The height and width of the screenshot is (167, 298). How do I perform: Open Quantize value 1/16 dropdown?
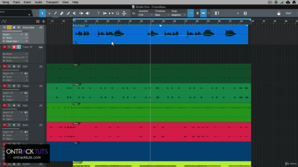[145, 15]
